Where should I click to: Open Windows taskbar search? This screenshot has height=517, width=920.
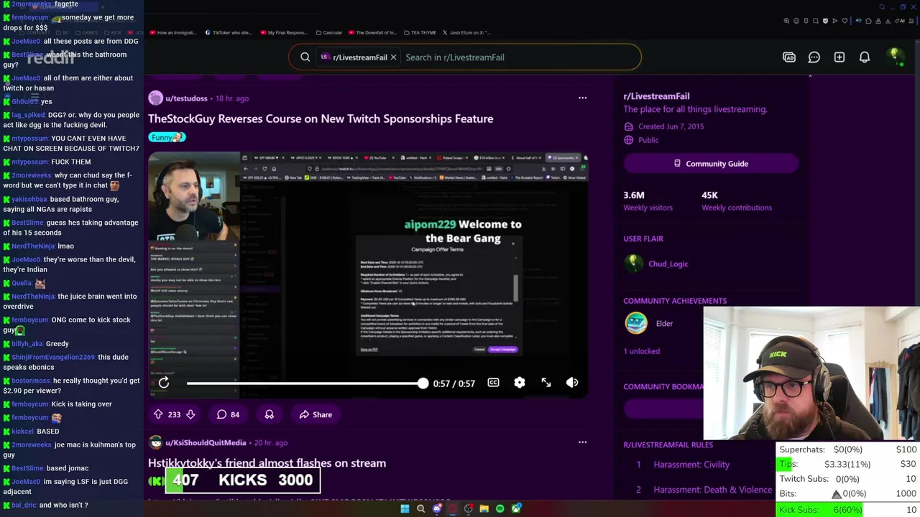[420, 509]
